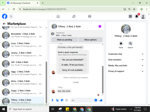Open Facebook search magnifier icon
The height and width of the screenshot is (112, 150).
click(11, 16)
